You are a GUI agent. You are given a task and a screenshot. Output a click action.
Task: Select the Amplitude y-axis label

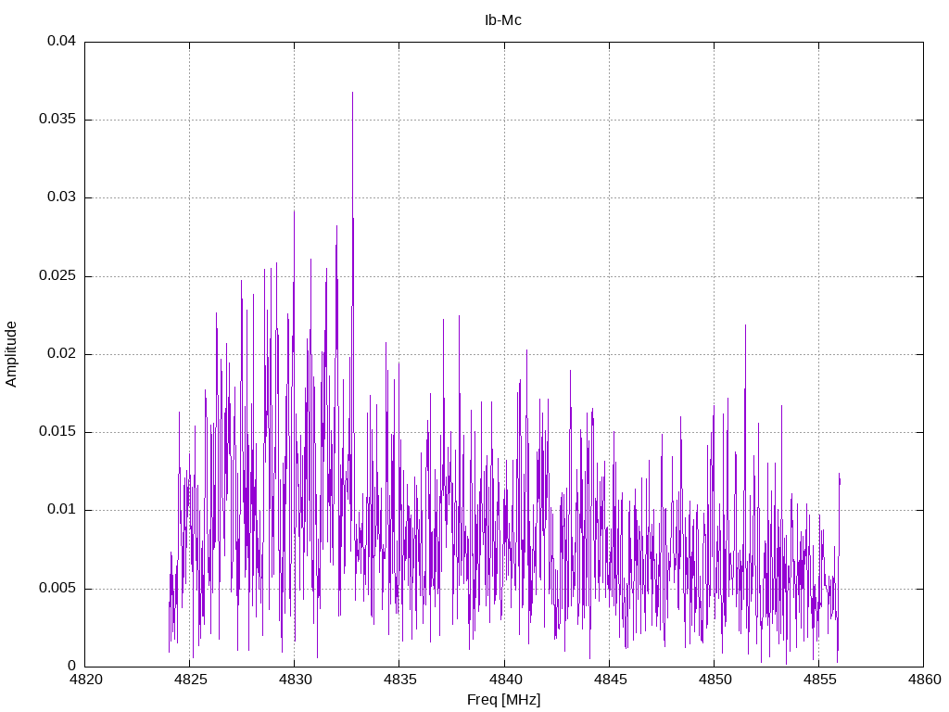pyautogui.click(x=11, y=354)
